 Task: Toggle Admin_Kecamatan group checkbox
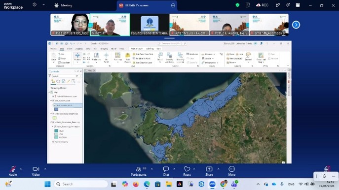coord(53,122)
